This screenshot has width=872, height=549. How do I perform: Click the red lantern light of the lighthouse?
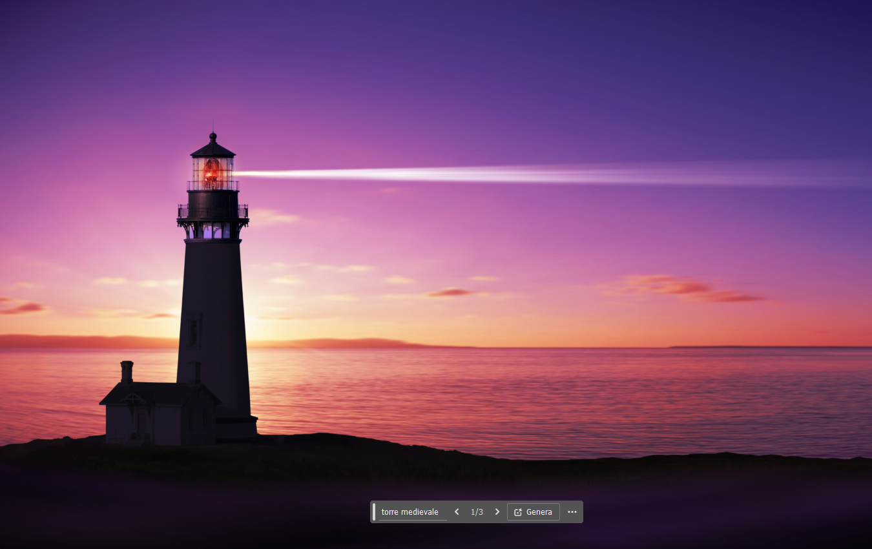pos(211,171)
